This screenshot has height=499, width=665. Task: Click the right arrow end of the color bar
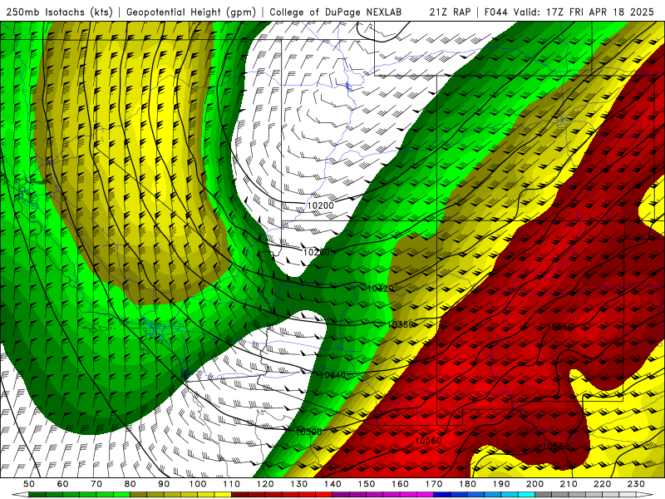pyautogui.click(x=645, y=495)
